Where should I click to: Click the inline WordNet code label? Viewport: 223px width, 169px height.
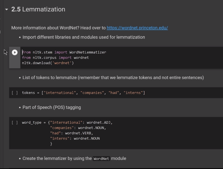102,159
